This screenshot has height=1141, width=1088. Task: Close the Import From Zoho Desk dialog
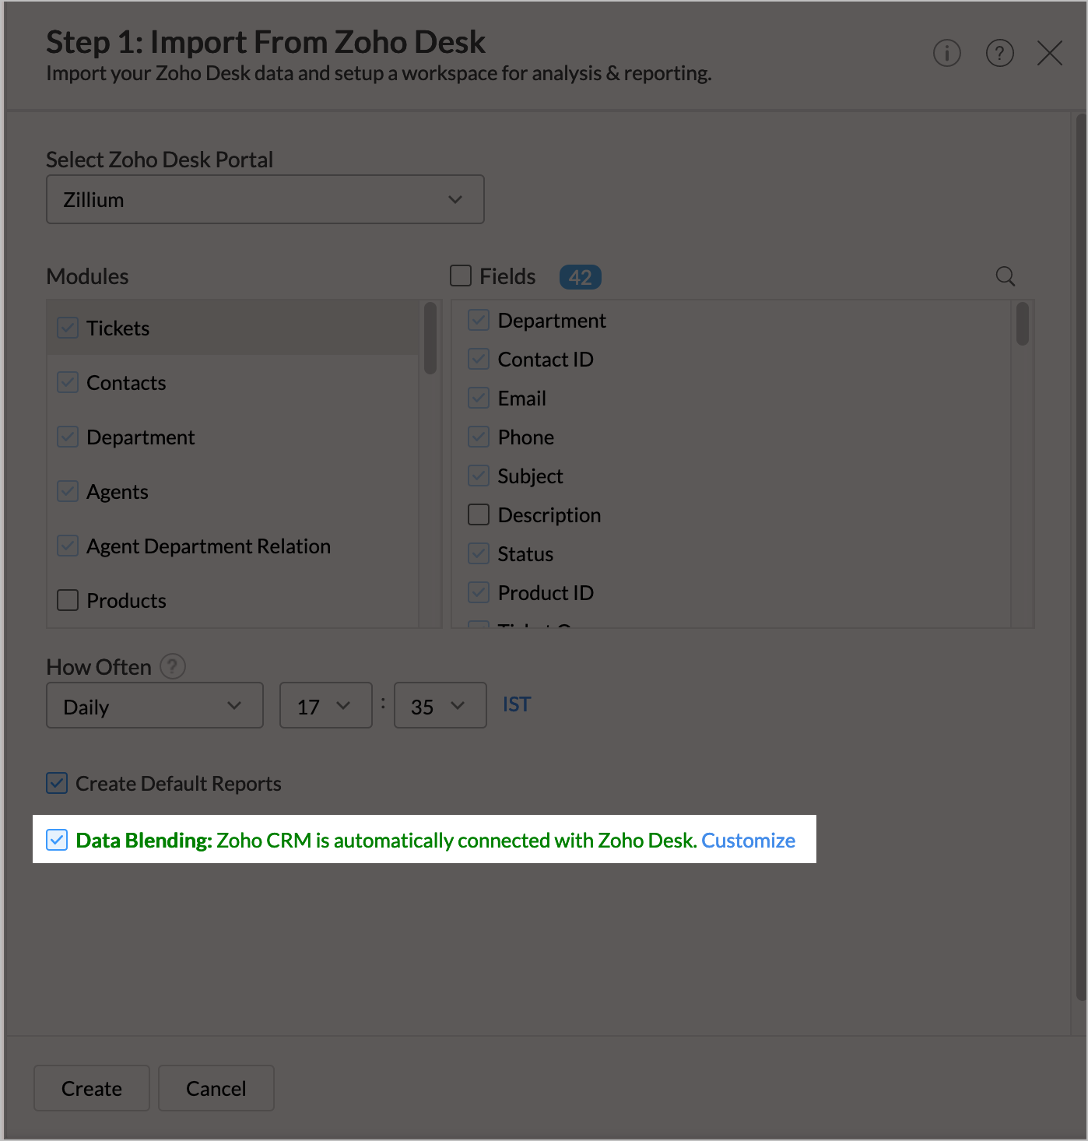(1049, 53)
